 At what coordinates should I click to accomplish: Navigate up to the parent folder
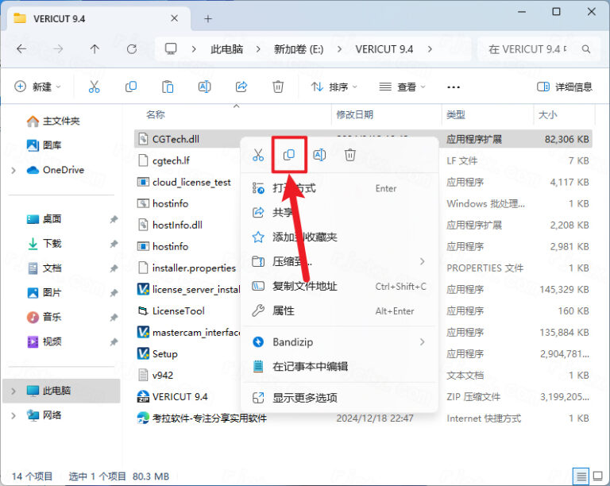tap(95, 49)
